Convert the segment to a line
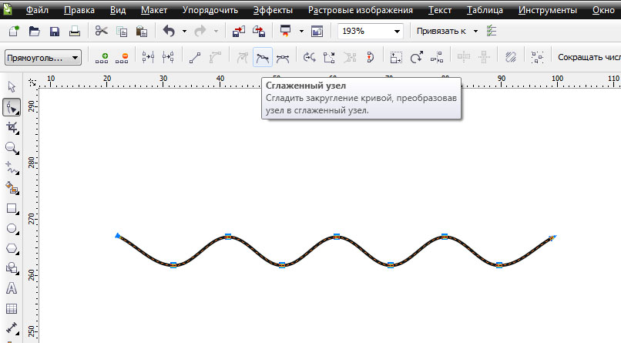 (194, 58)
